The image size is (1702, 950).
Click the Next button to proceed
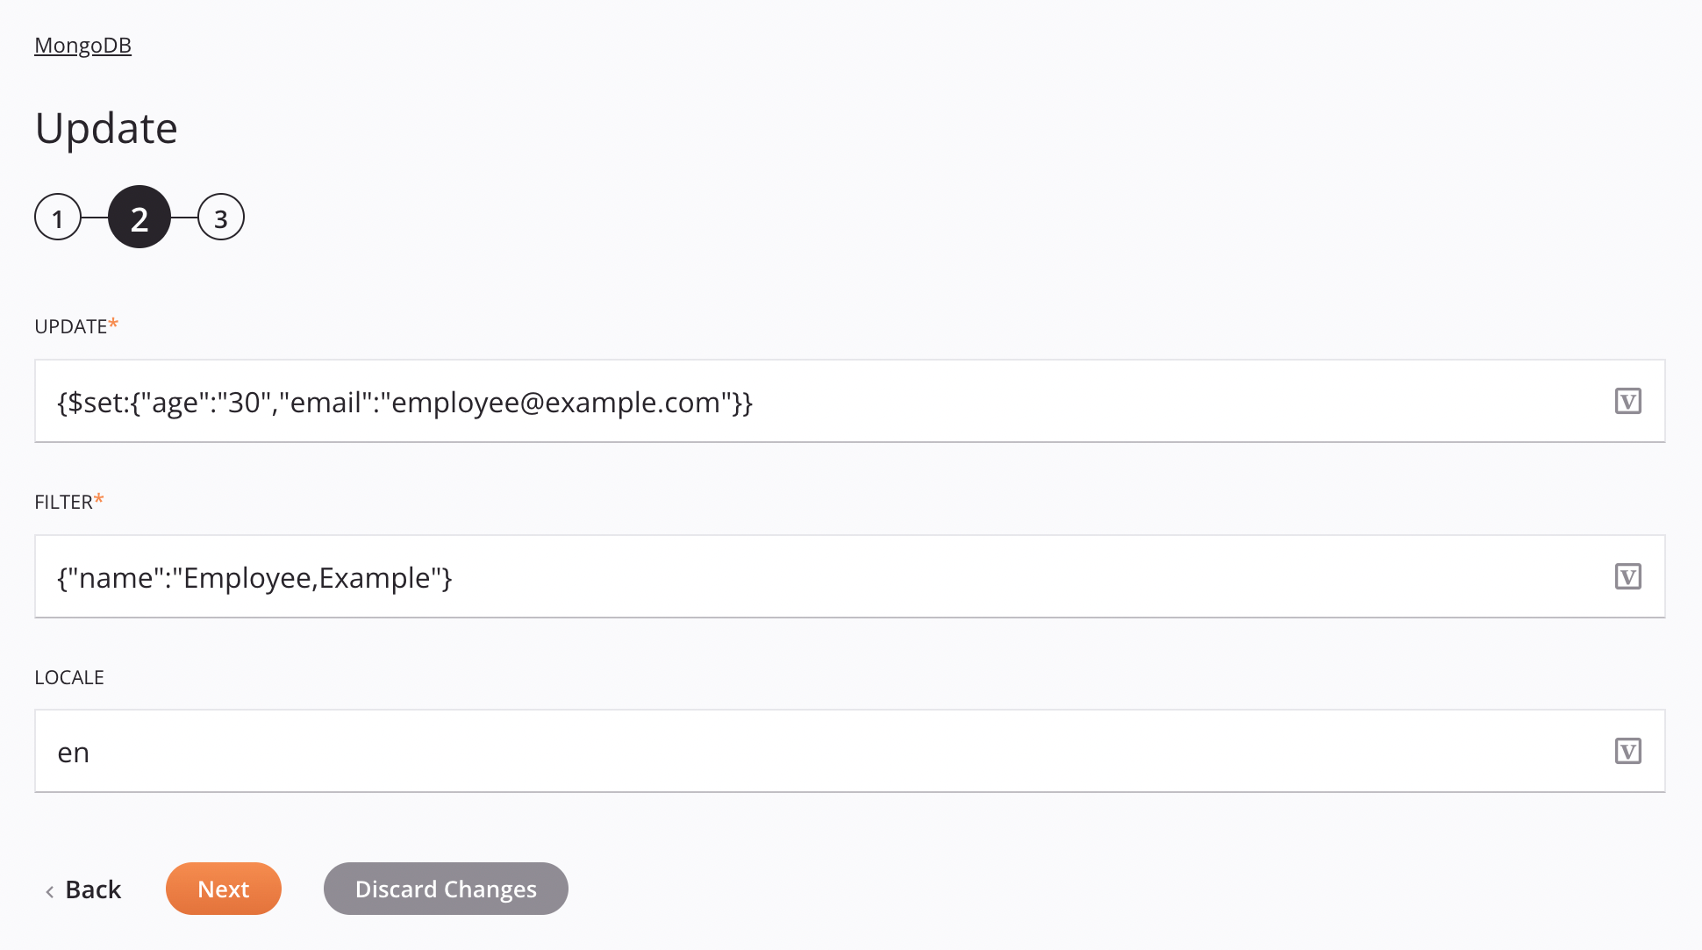(x=223, y=888)
